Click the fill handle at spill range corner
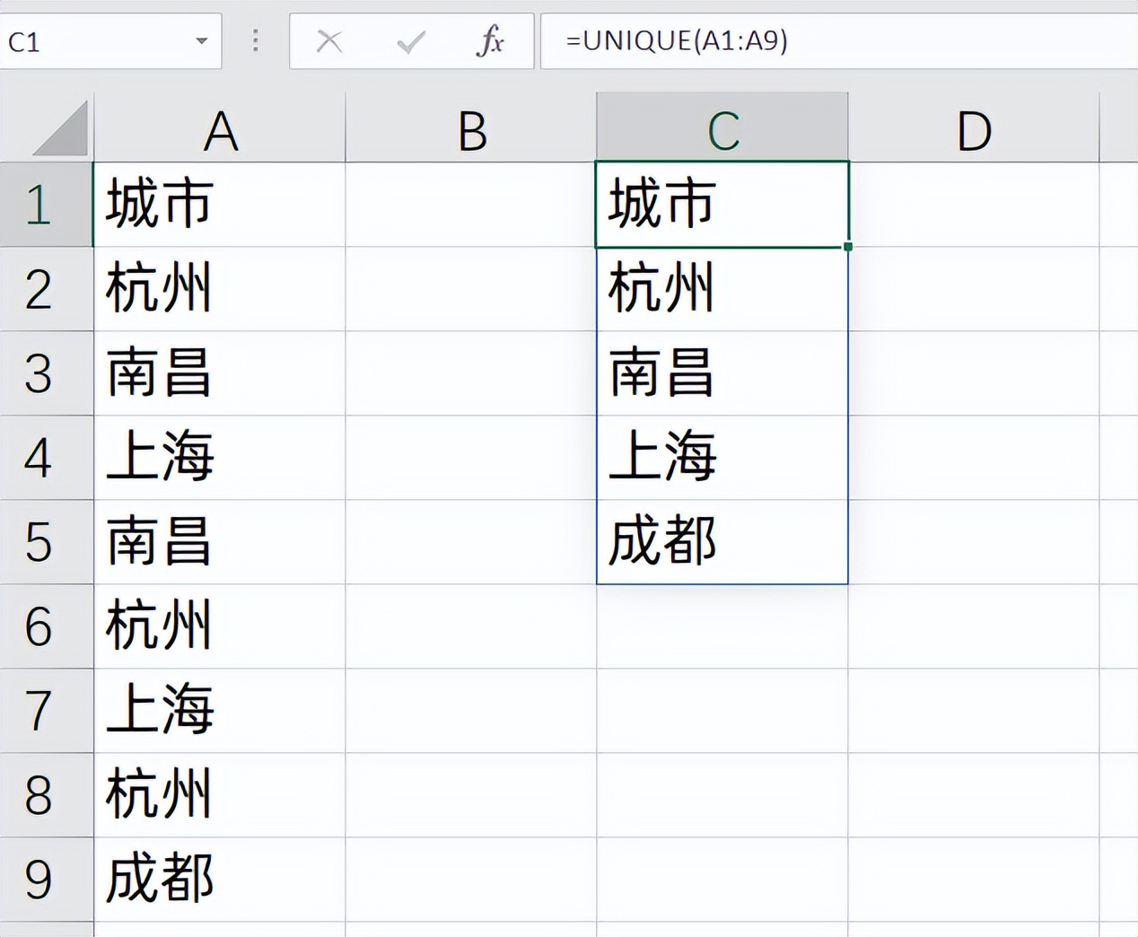The image size is (1138, 937). (847, 244)
